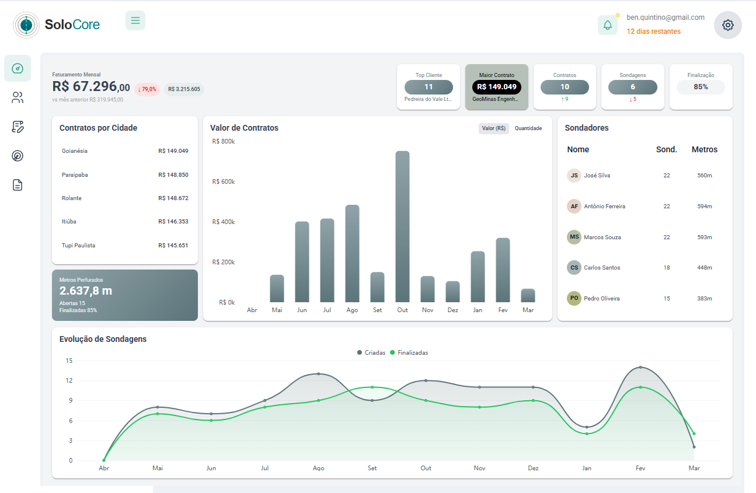756x493 pixels.
Task: Select the contracts icon with document and pen
Action: 18,127
